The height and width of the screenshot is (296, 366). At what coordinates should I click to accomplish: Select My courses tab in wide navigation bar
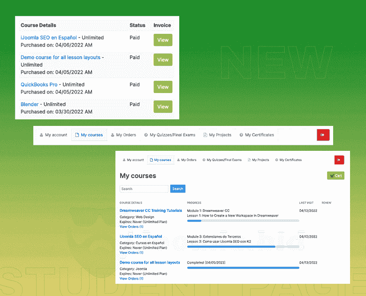point(89,135)
